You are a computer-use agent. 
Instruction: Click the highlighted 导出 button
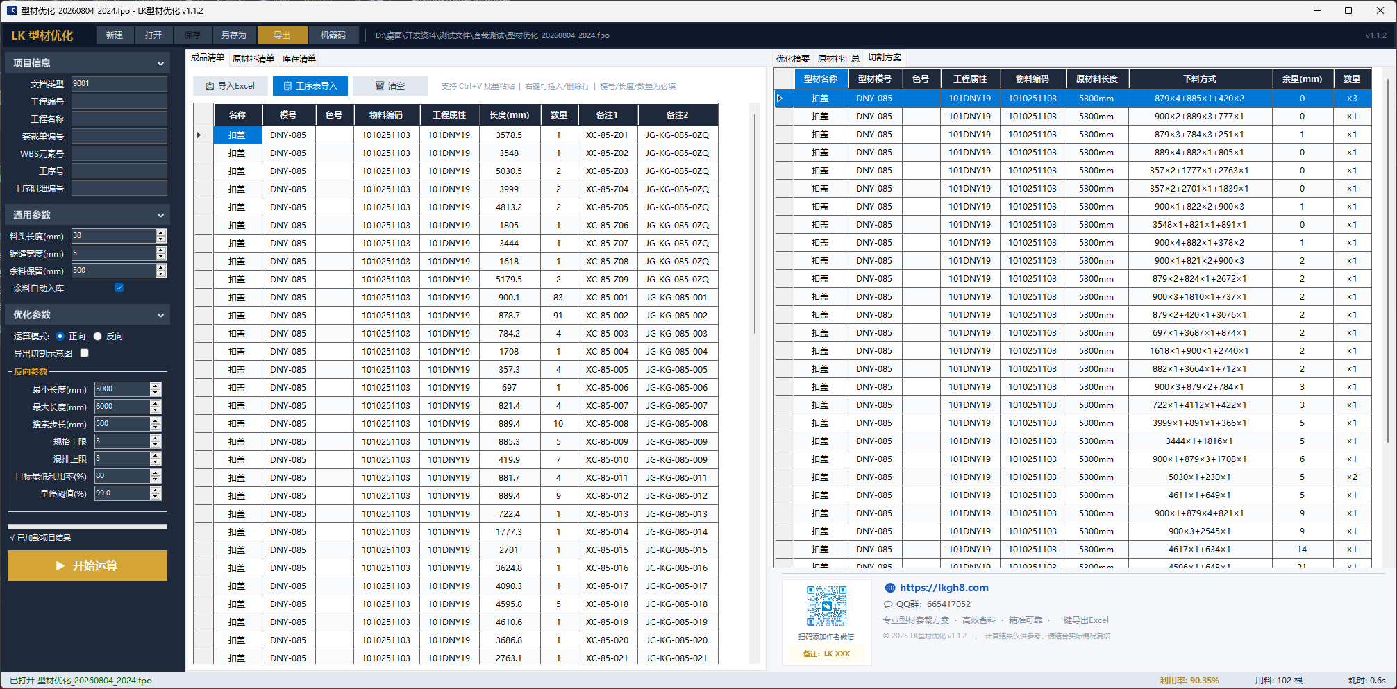(282, 35)
